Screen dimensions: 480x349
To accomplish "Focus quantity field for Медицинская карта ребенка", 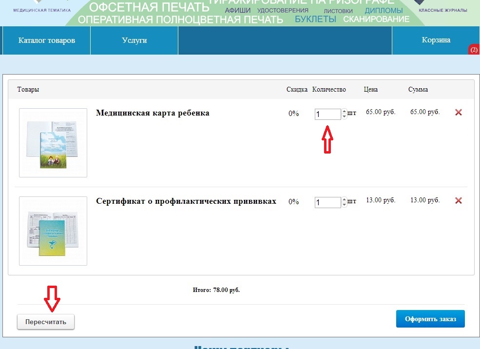I will [327, 114].
